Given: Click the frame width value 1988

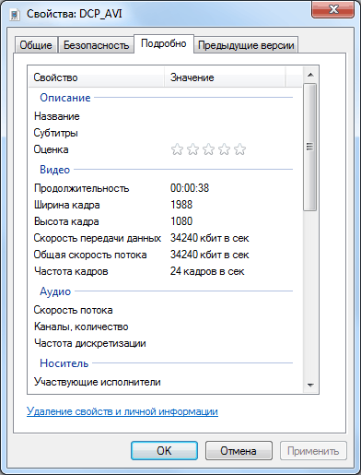Looking at the screenshot, I should tap(181, 205).
